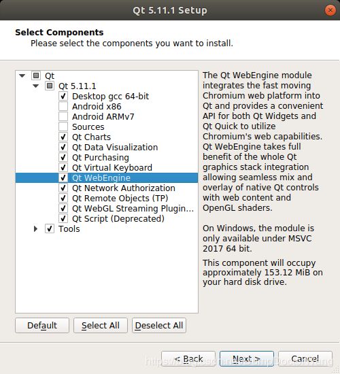Image resolution: width=340 pixels, height=374 pixels.
Task: Click the Deselect All button
Action: pos(159,325)
